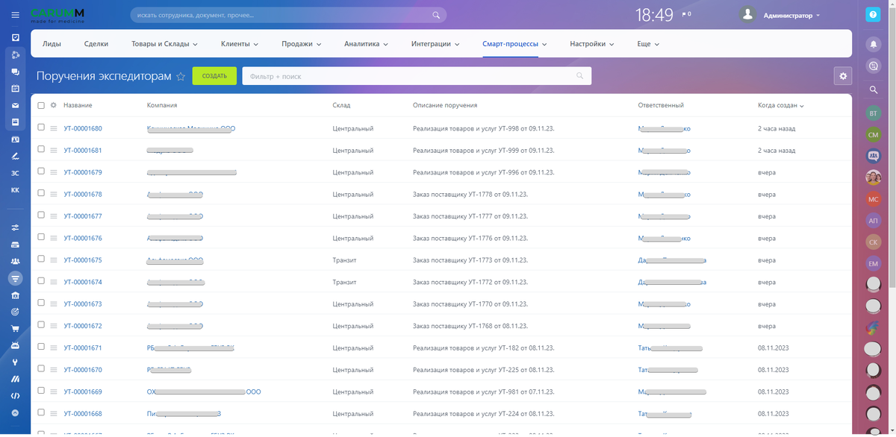Check the box for row УТ-00001671
Screen dimensions: 896x437
click(x=41, y=347)
